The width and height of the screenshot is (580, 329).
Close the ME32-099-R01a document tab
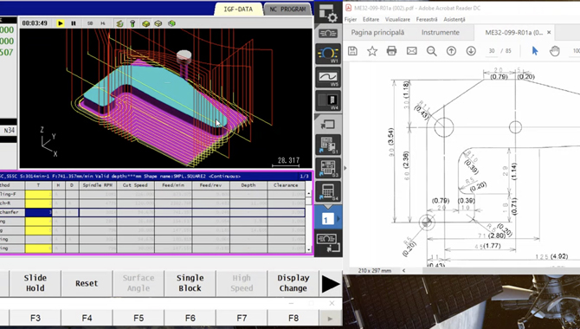tap(549, 33)
